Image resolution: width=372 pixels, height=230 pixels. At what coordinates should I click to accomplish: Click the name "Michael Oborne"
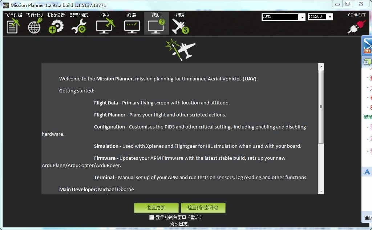point(116,189)
